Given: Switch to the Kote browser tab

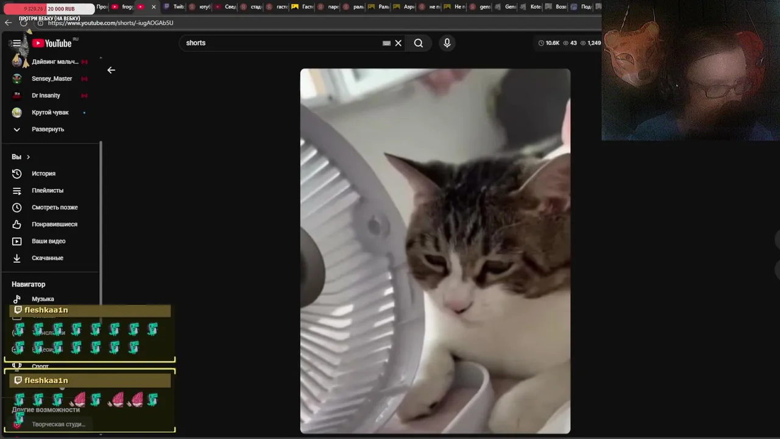Looking at the screenshot, I should click(x=531, y=7).
